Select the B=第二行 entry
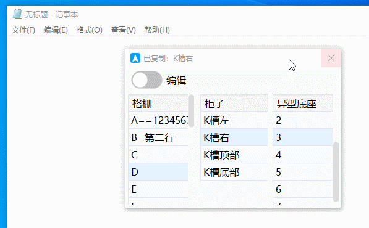Screen dimensions: 369x228 pyautogui.click(x=158, y=137)
